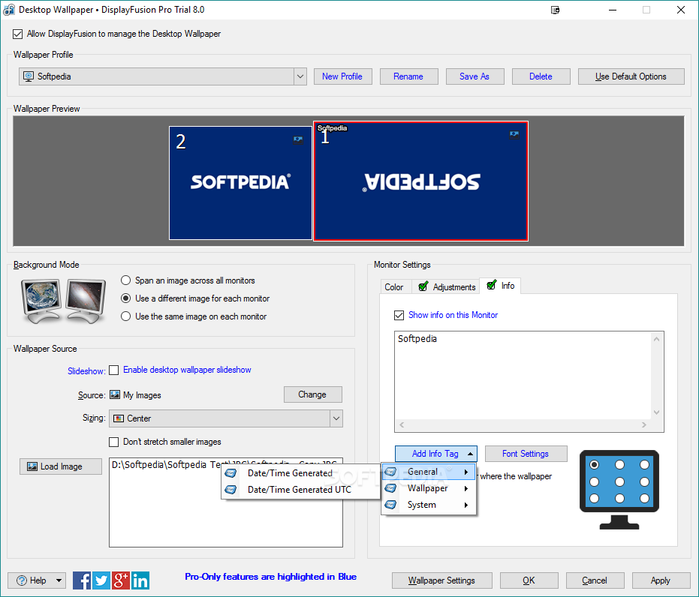The width and height of the screenshot is (699, 597).
Task: Click the dual-monitor Background Mode illustration
Action: 63,301
